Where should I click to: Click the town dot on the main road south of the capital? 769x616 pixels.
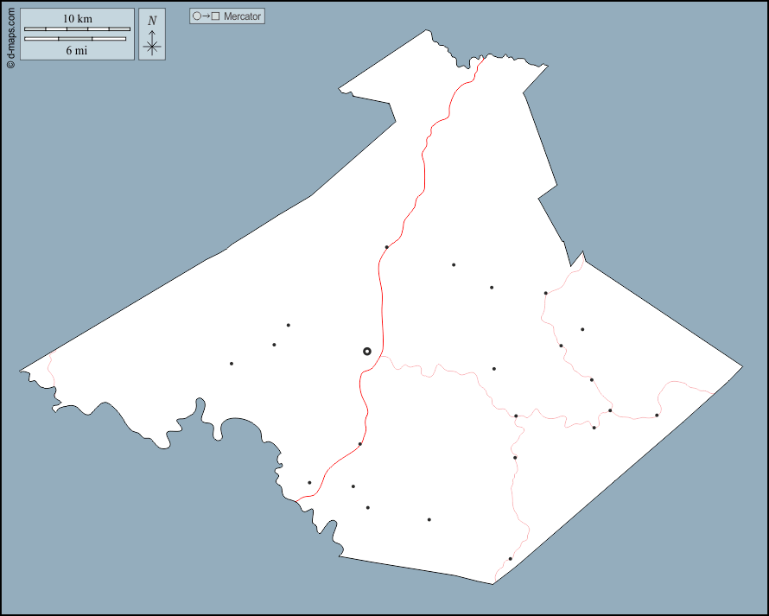[x=360, y=444]
